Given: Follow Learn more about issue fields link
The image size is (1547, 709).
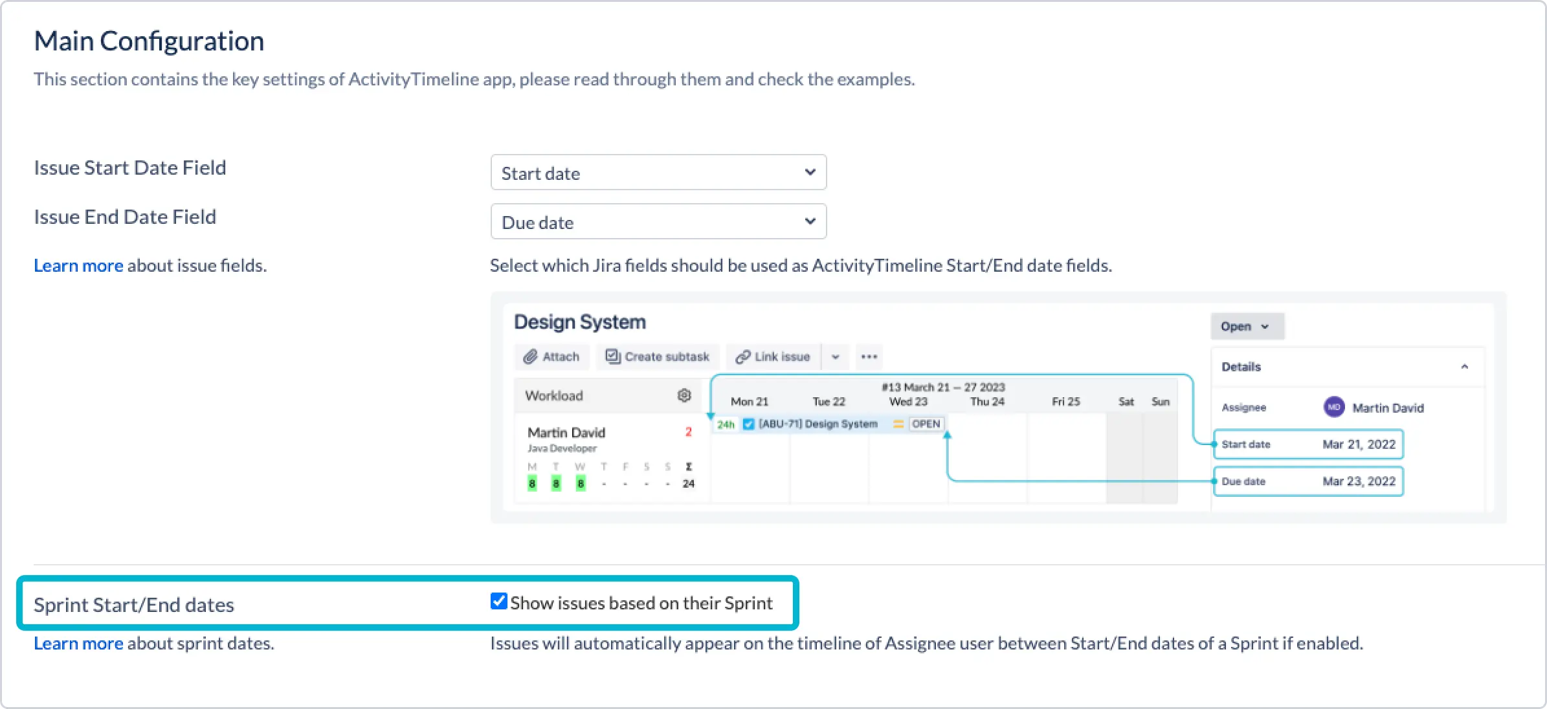Looking at the screenshot, I should (x=78, y=266).
